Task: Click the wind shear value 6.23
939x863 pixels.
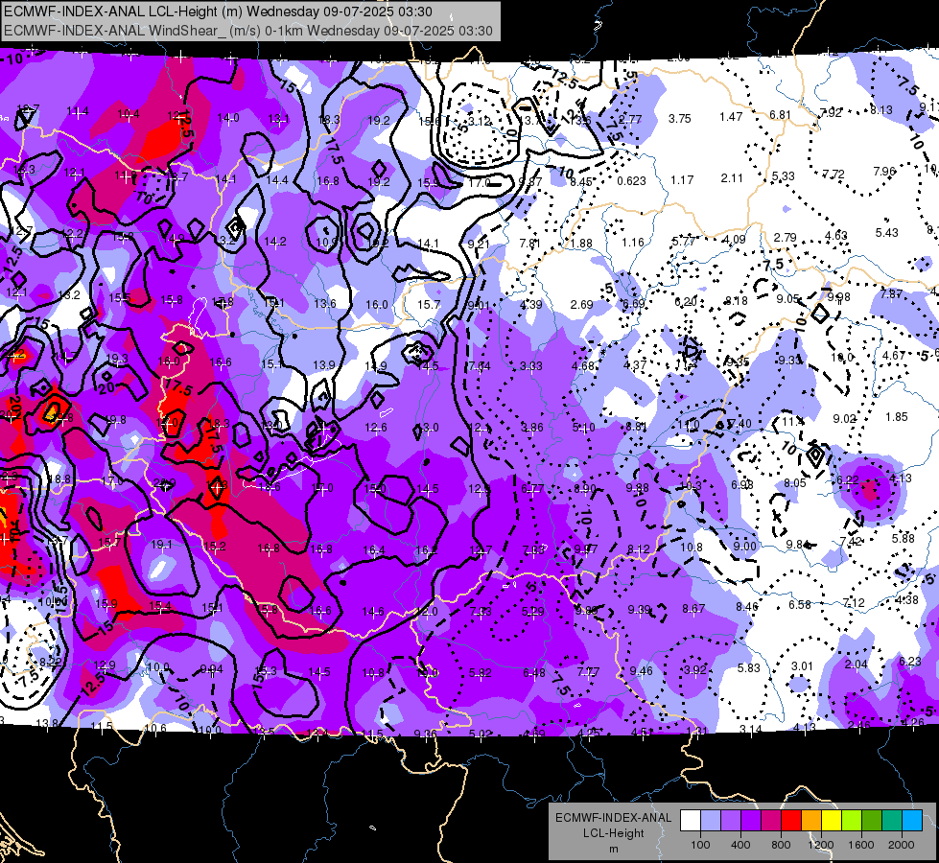Action: tap(910, 662)
